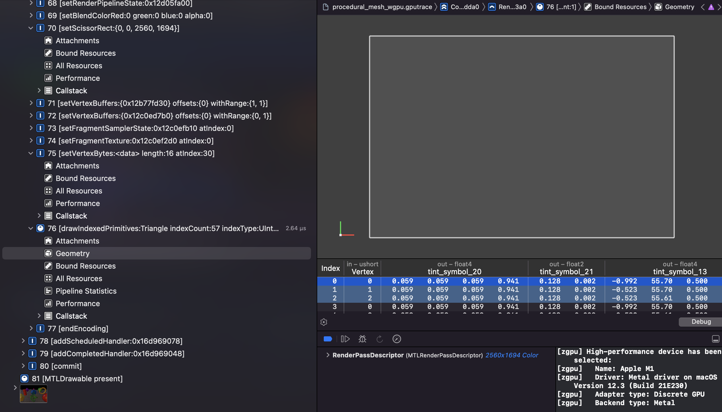Screen dimensions: 722x412
Task: Open Pipeline Statistics under draw call 76
Action: (86, 291)
